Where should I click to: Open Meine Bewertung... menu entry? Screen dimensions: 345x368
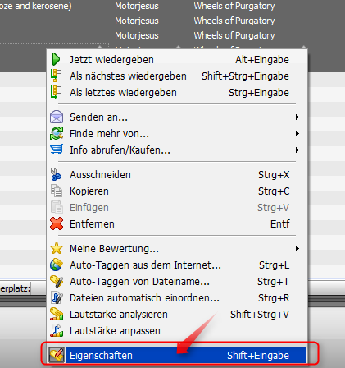177,248
